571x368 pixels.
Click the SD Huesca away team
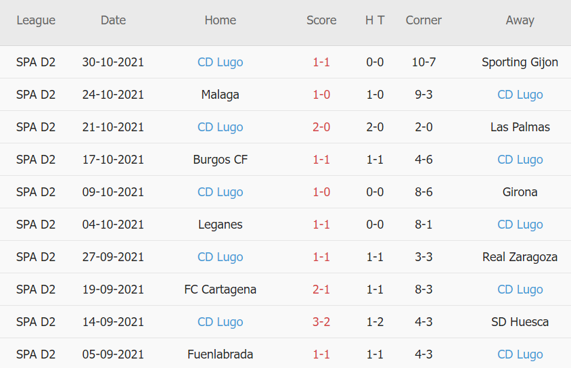520,322
